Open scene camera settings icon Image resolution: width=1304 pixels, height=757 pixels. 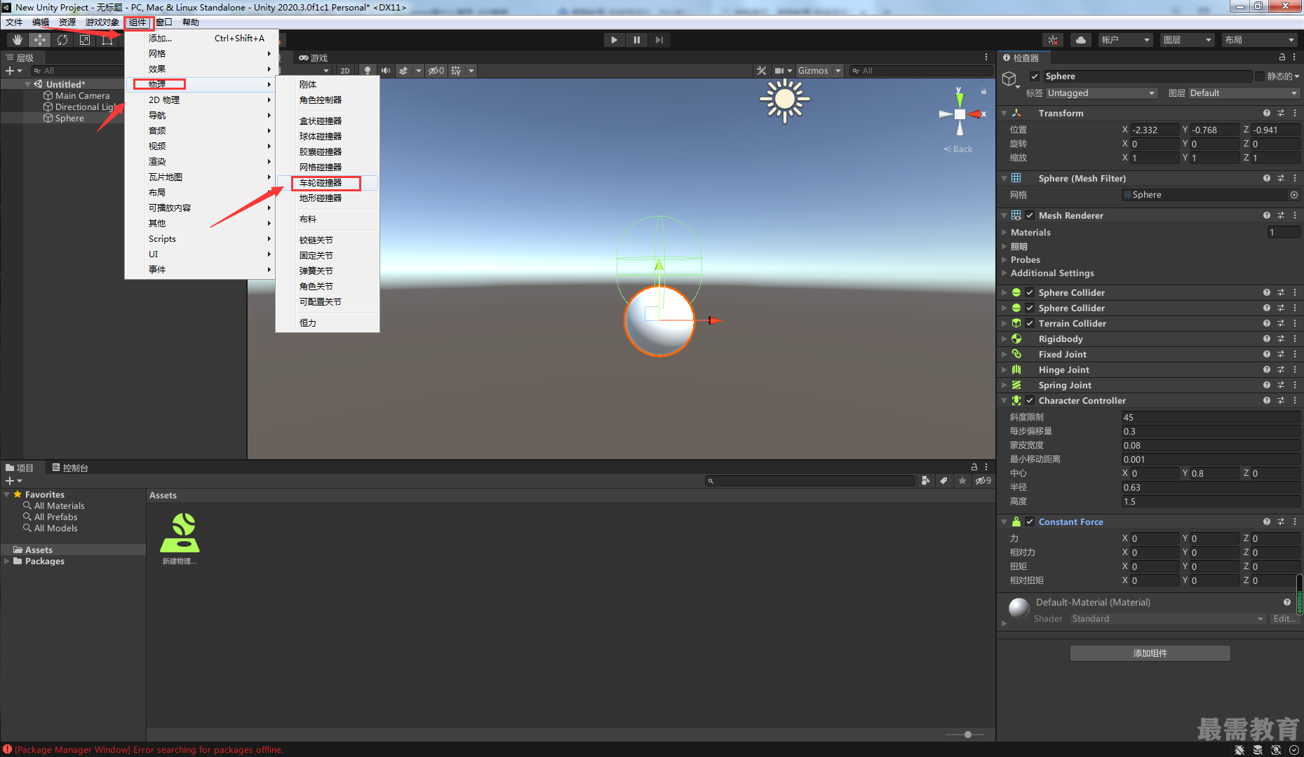coord(779,71)
